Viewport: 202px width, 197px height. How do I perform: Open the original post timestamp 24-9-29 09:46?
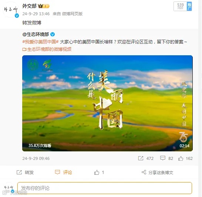(x=36, y=158)
